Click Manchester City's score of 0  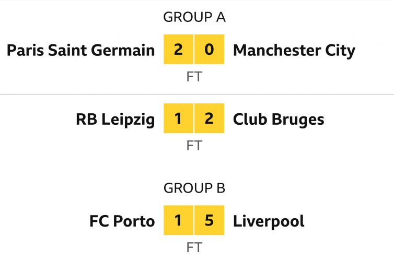[210, 50]
